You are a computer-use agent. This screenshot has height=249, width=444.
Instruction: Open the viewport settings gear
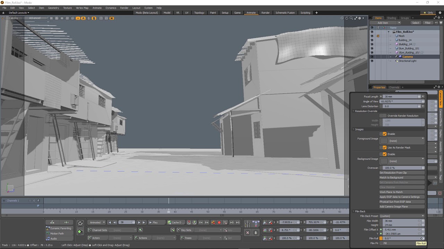pos(360,18)
